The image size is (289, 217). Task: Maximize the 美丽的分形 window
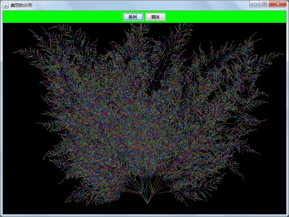(x=264, y=4)
